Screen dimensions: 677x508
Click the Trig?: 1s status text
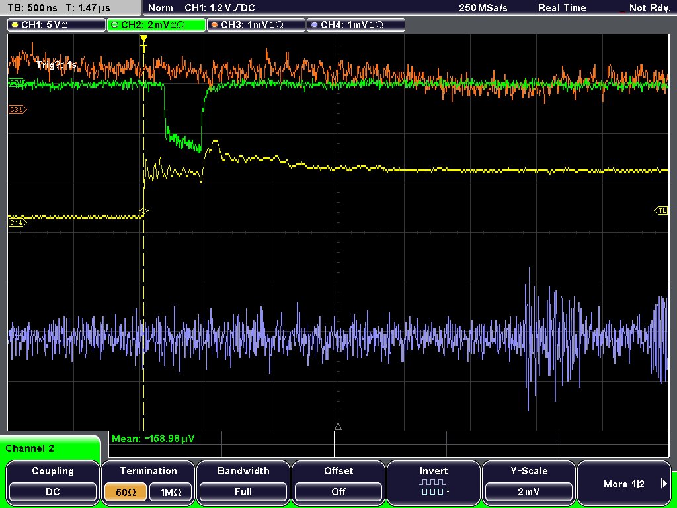(56, 65)
